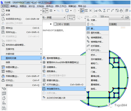
Task: Save selection as 门...
Action: (x=97, y=24)
